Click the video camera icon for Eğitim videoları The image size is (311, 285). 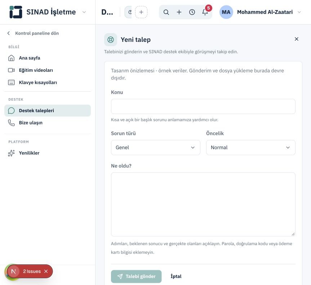tap(11, 70)
